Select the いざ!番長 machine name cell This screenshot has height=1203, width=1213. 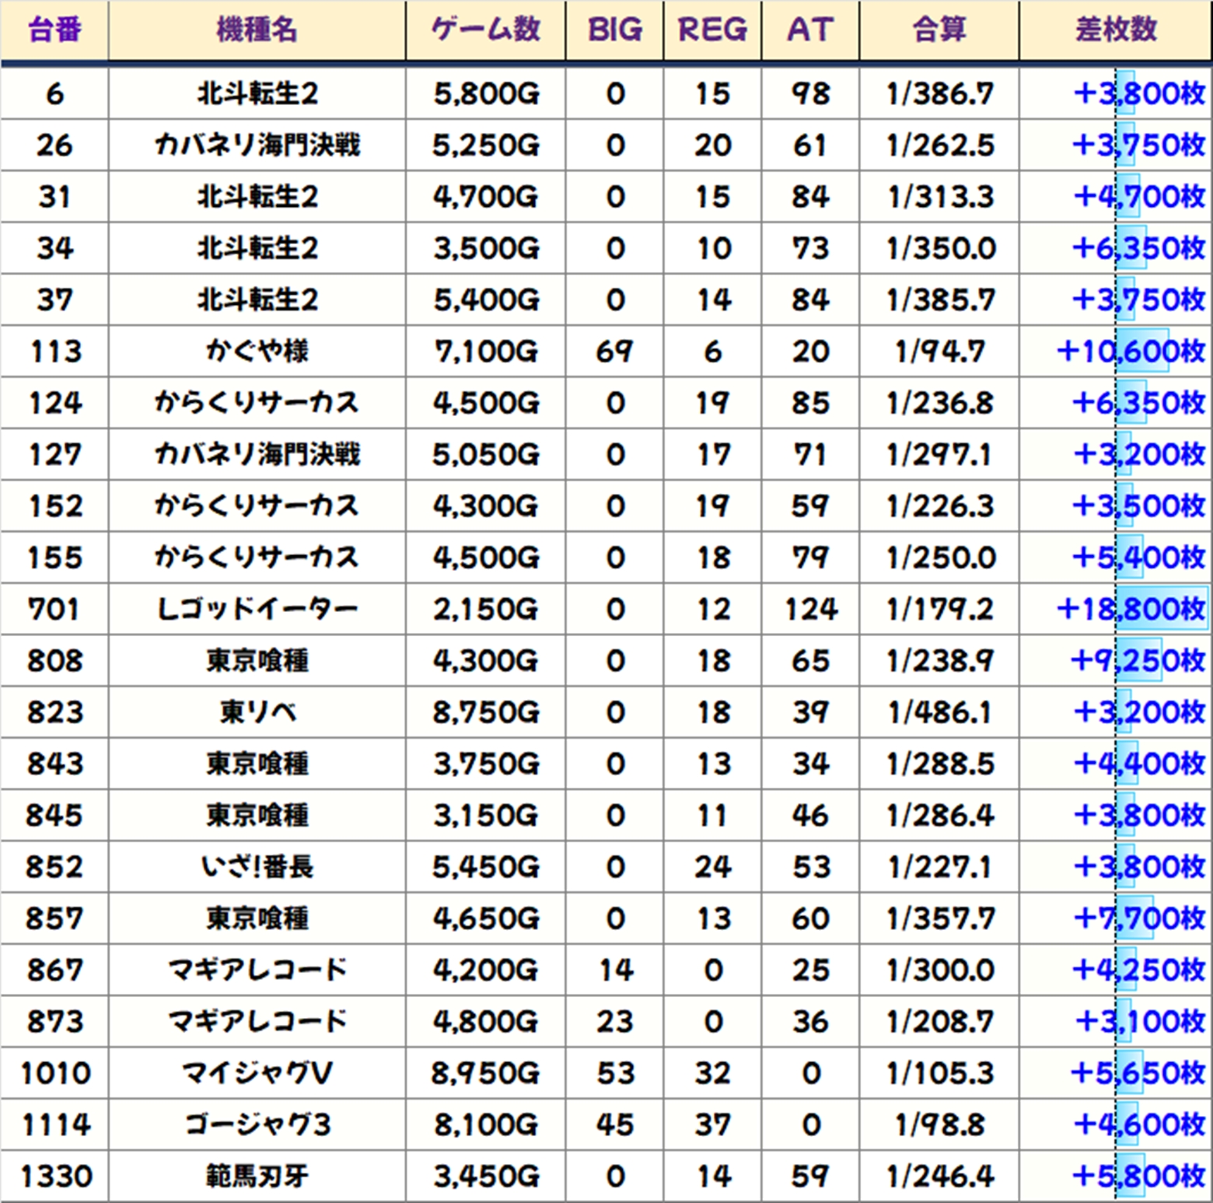257,866
